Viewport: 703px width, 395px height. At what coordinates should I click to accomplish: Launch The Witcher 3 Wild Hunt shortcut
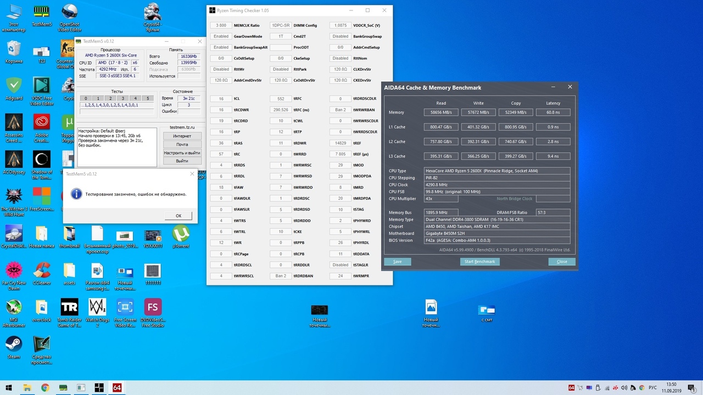(14, 197)
